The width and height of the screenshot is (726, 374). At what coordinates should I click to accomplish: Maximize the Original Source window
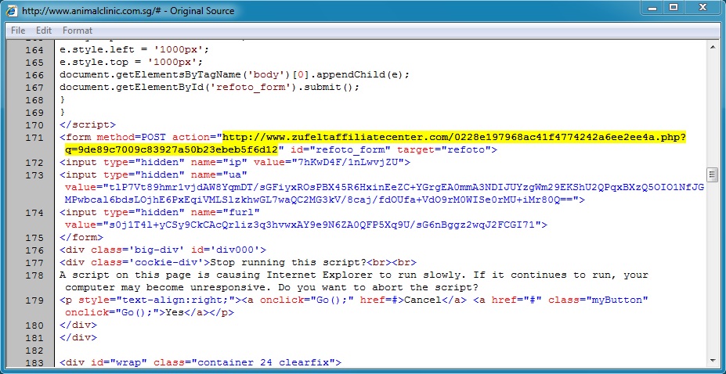tap(674, 8)
